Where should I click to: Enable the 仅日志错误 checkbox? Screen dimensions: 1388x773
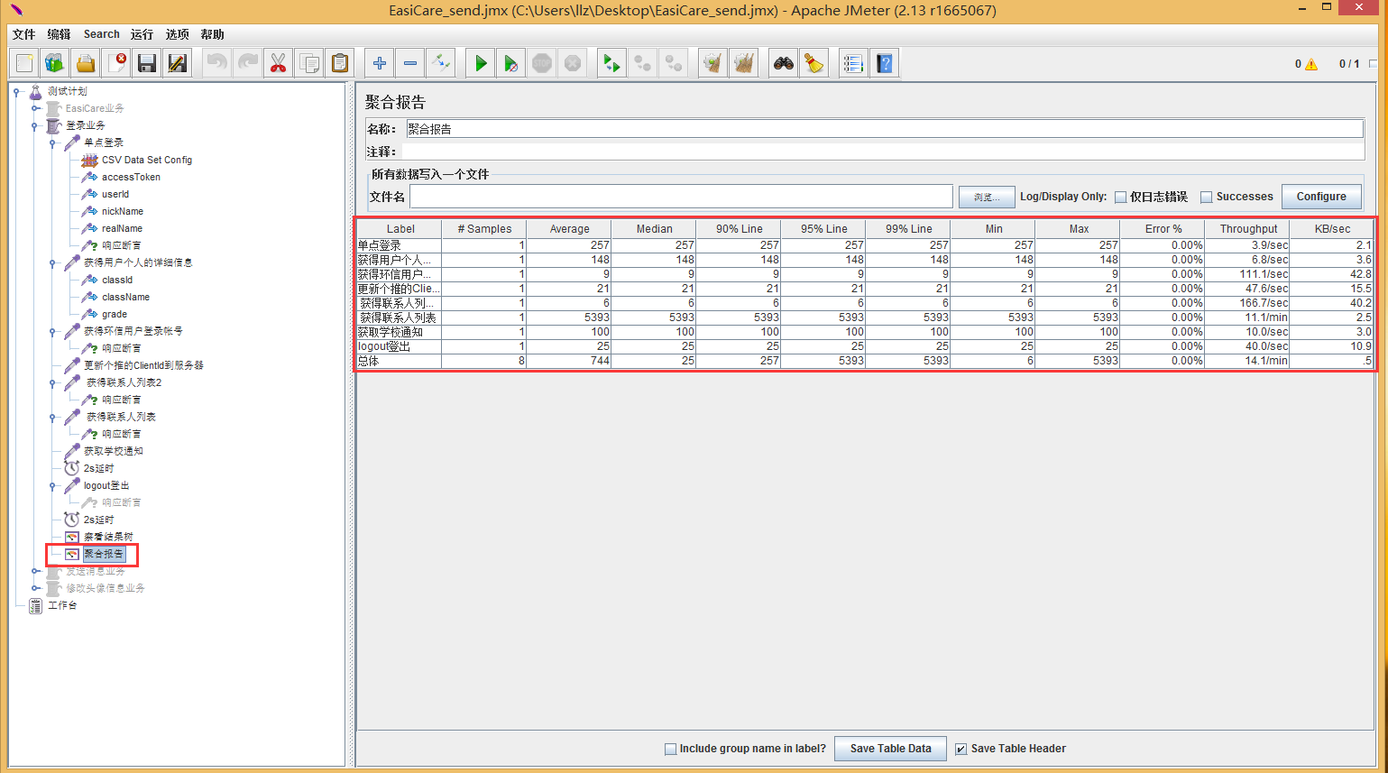tap(1120, 197)
